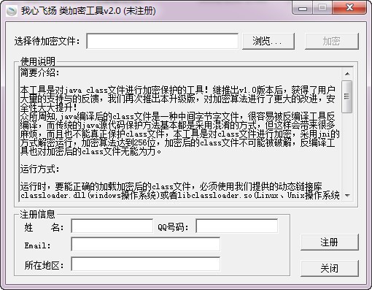
Task: Click the scrollbar thumb in instructions box
Action: 347,96
